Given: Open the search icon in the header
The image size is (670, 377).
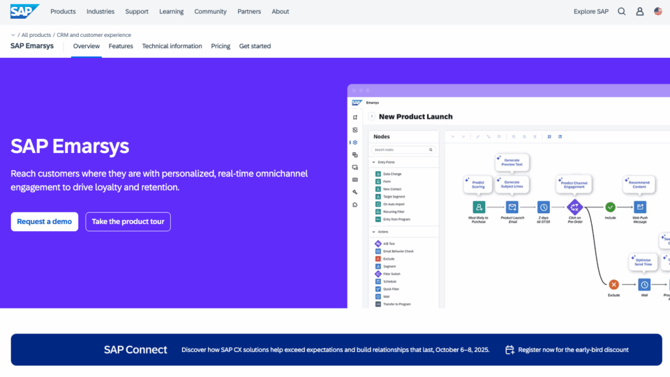Looking at the screenshot, I should click(x=622, y=12).
